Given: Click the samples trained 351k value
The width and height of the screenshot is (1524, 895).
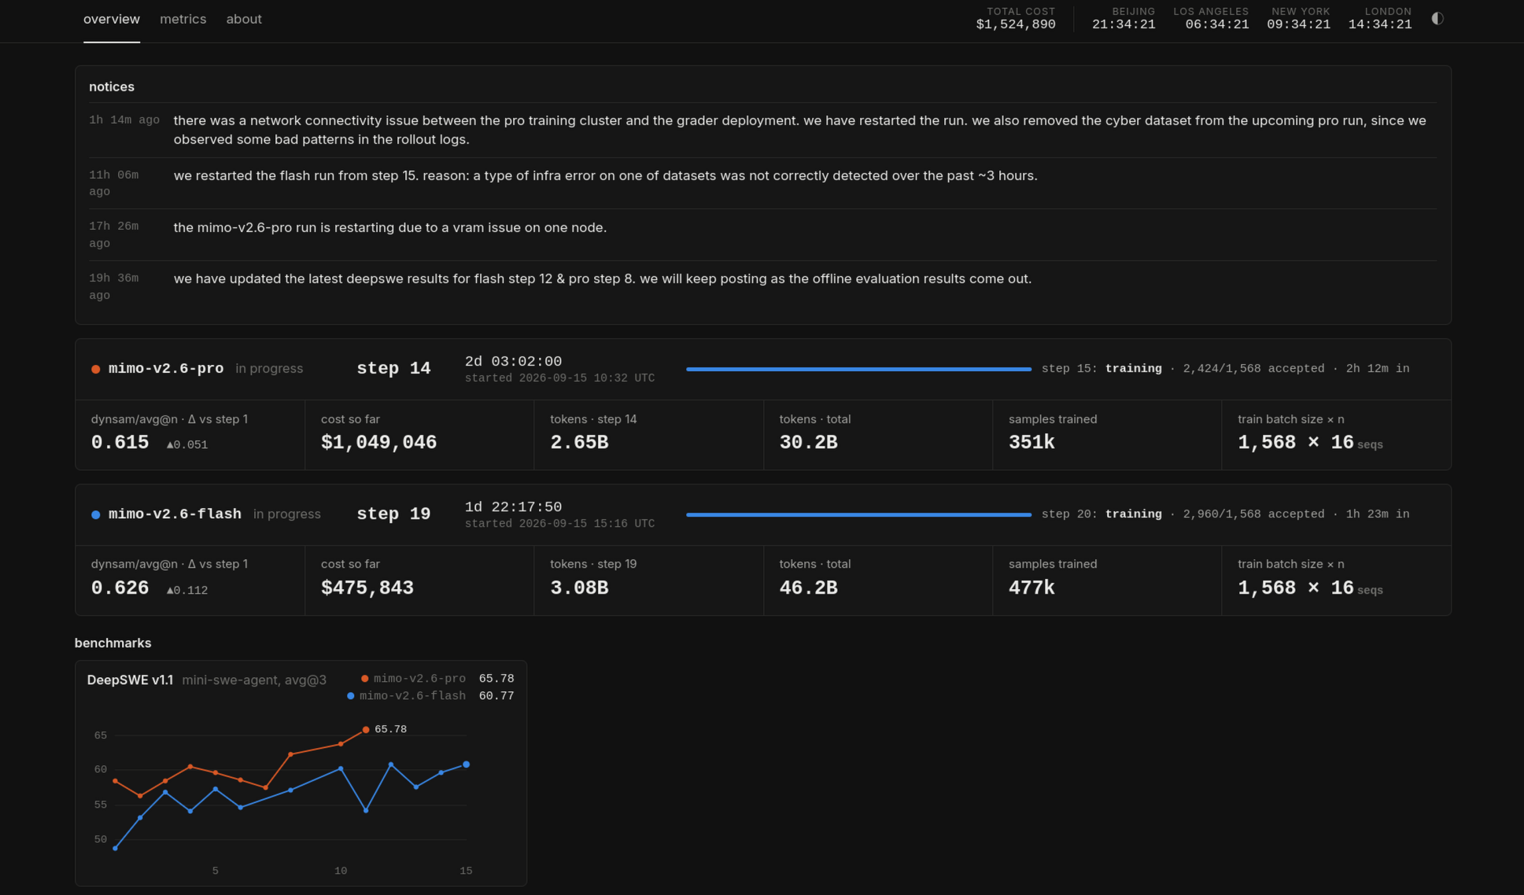Looking at the screenshot, I should tap(1031, 442).
